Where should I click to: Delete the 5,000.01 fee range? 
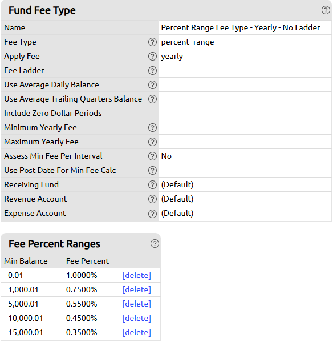(137, 304)
